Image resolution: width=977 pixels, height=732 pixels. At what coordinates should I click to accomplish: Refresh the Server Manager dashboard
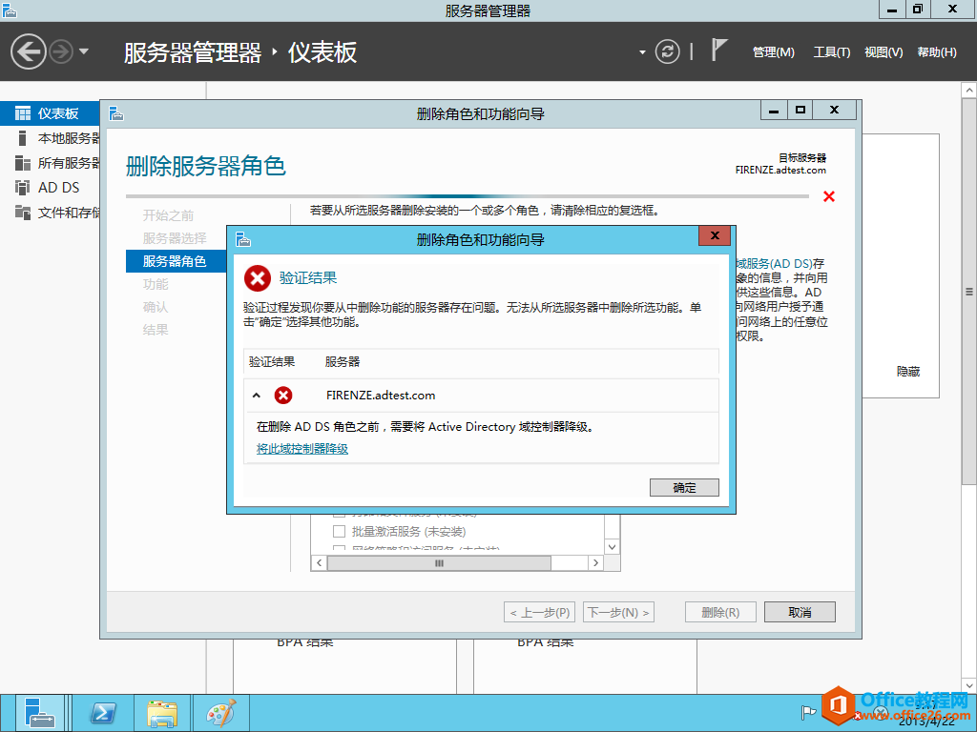pyautogui.click(x=667, y=51)
